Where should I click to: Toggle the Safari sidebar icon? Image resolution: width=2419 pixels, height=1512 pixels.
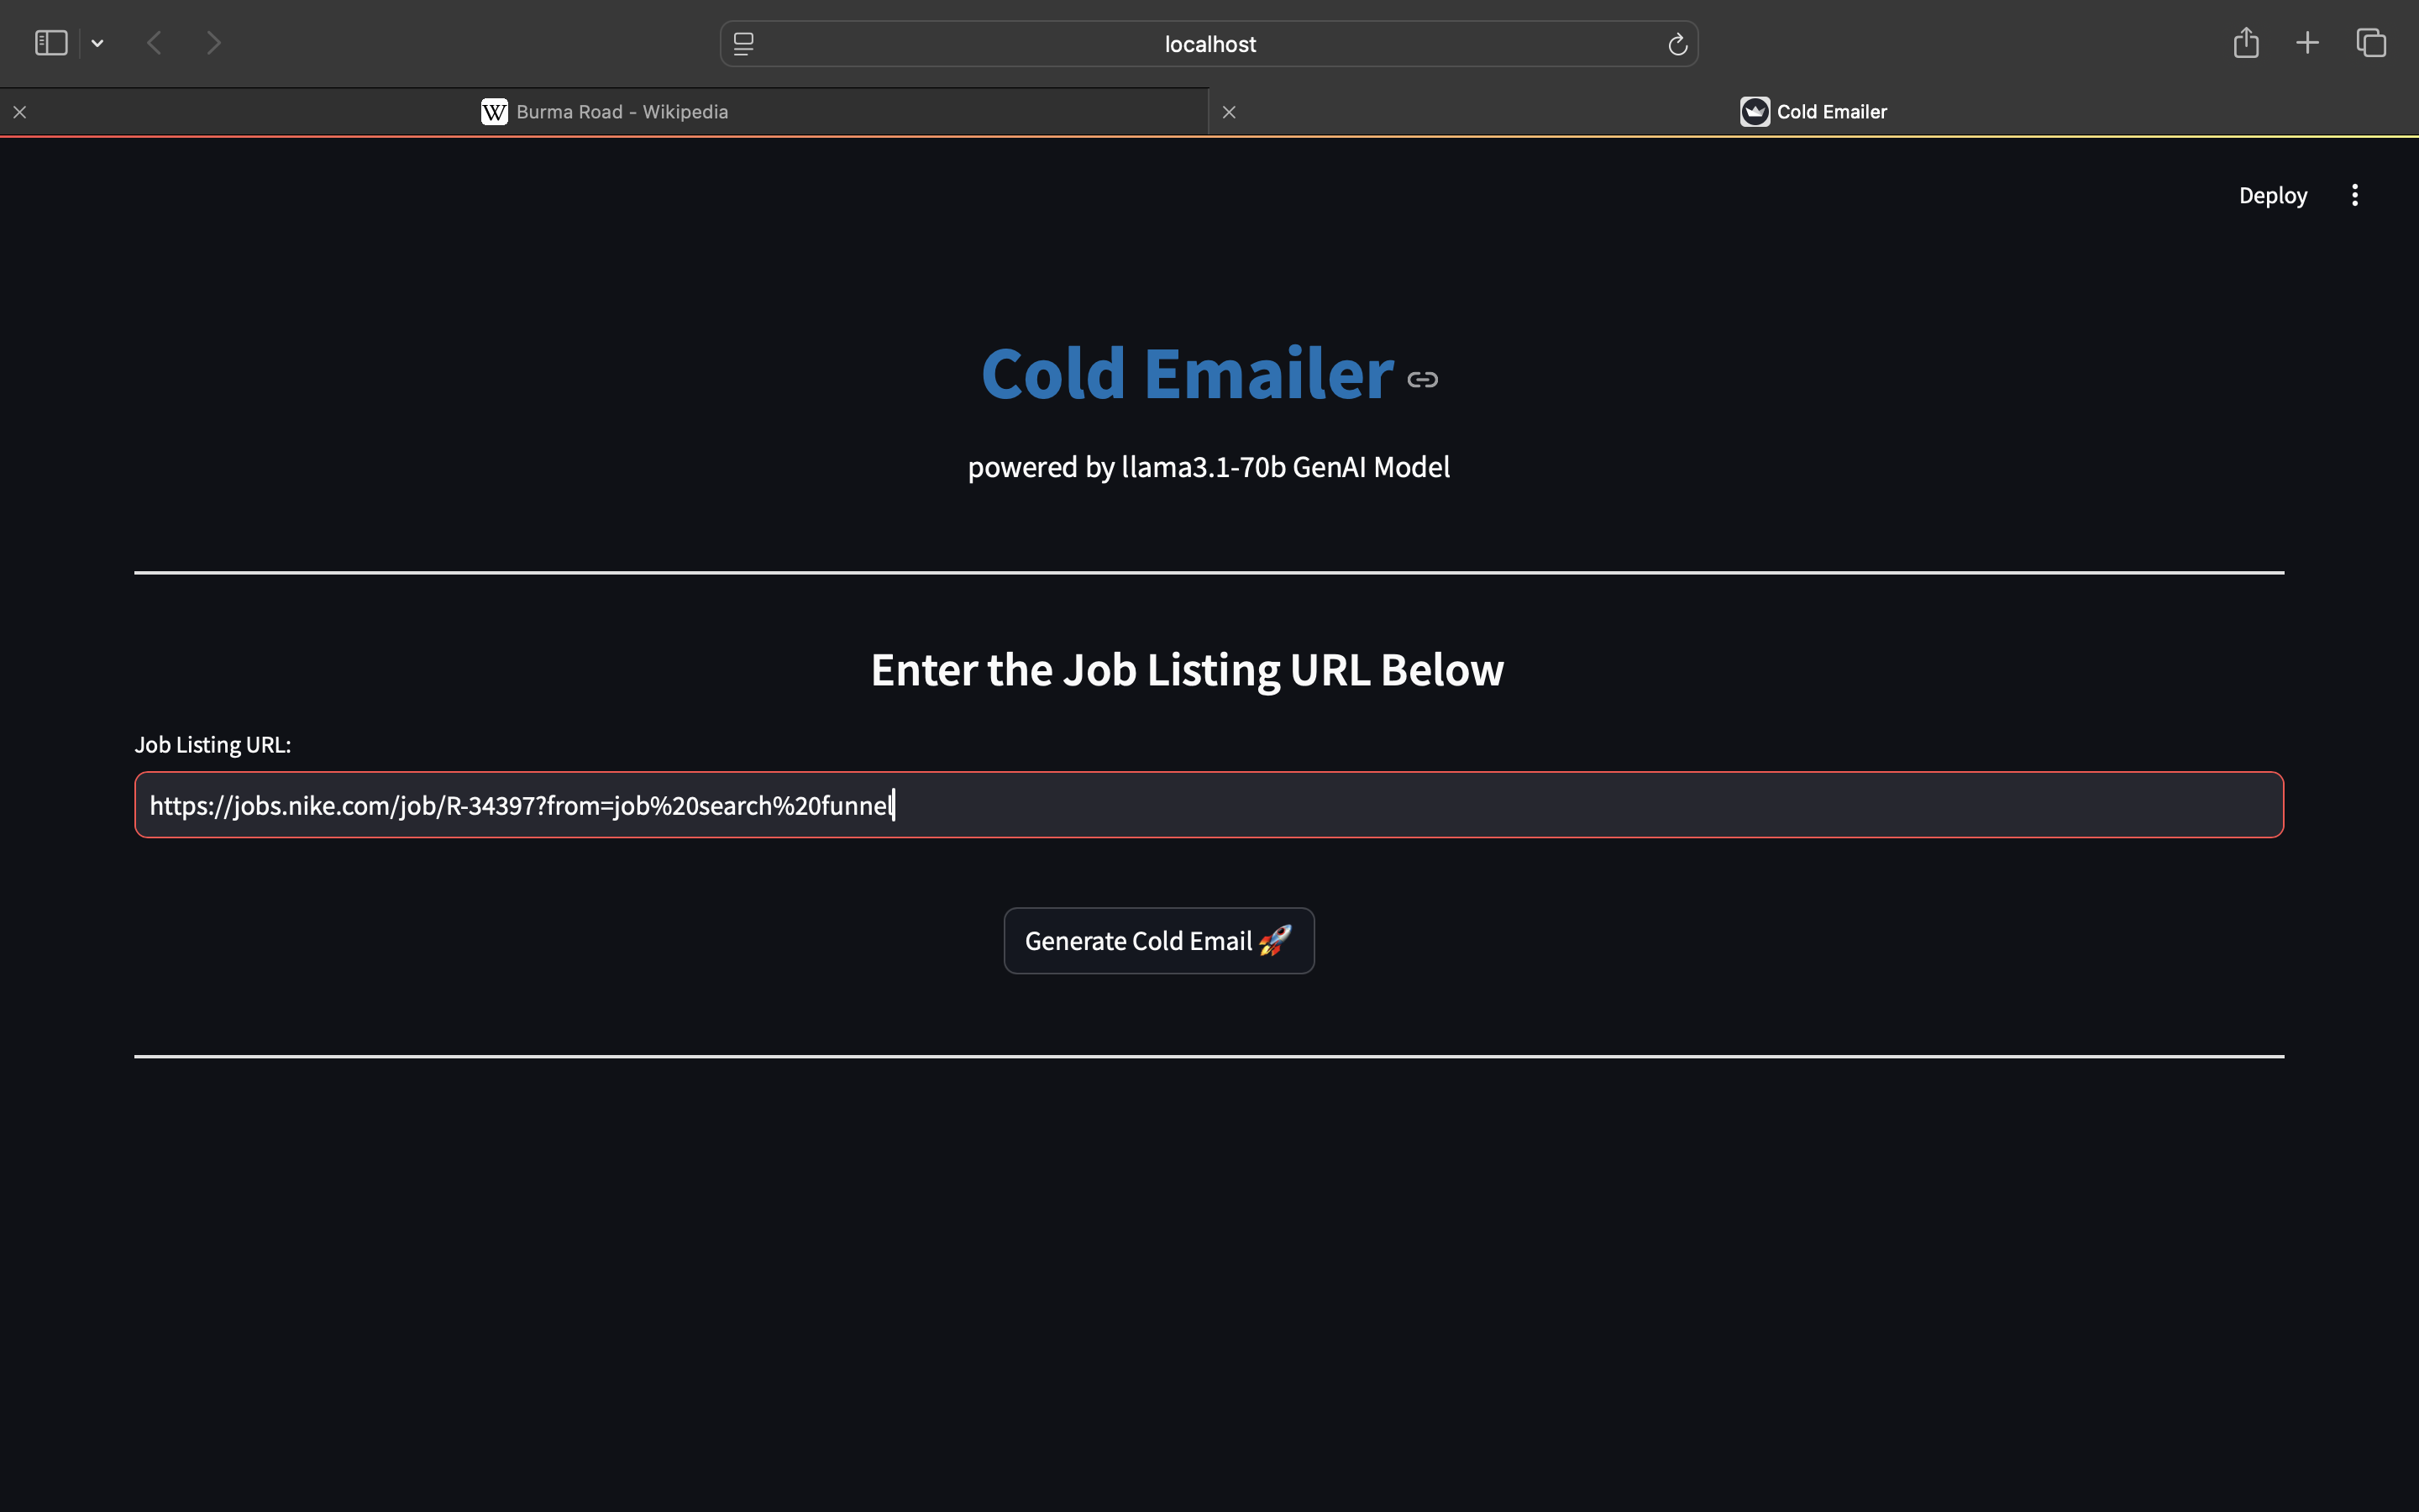(x=51, y=43)
